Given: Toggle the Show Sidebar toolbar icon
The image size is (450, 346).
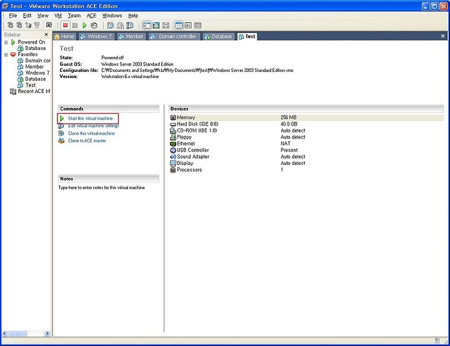Looking at the screenshot, I should (147, 26).
